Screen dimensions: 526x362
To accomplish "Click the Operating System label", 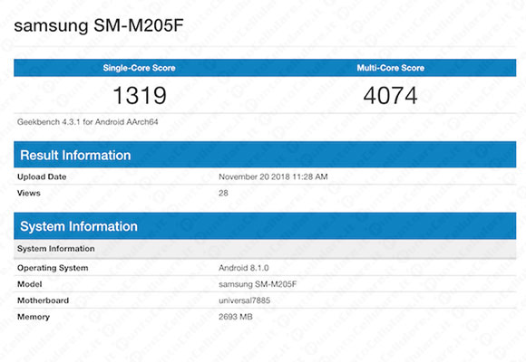I will (x=53, y=268).
